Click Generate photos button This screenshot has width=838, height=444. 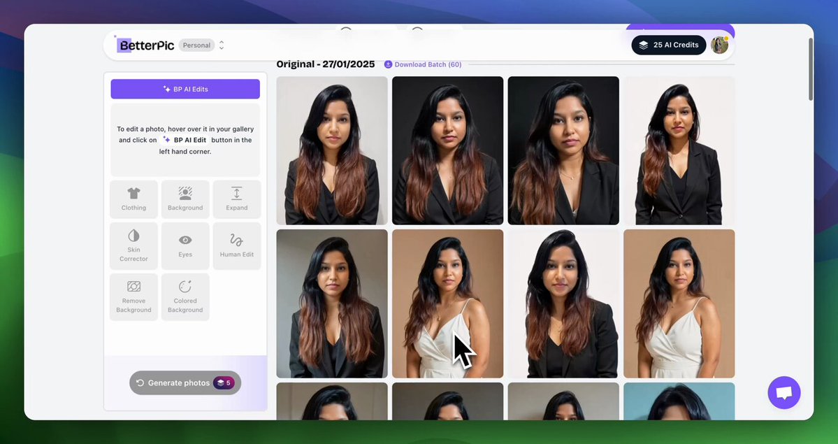pos(185,383)
